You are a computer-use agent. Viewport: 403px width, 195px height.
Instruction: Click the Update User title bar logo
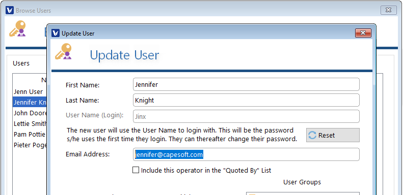[x=56, y=33]
